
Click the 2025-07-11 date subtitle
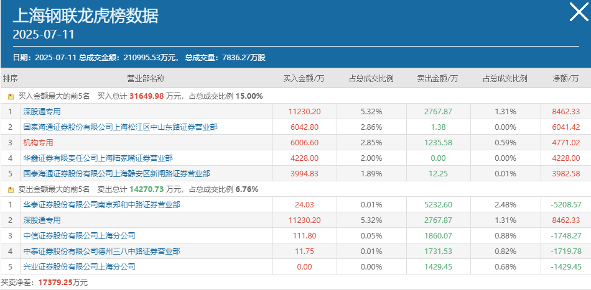(x=44, y=35)
